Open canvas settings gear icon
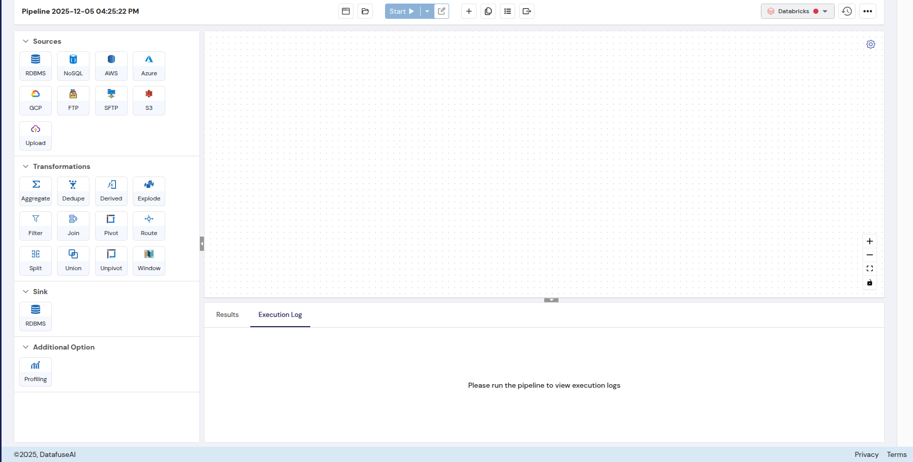Image resolution: width=913 pixels, height=462 pixels. [x=870, y=44]
